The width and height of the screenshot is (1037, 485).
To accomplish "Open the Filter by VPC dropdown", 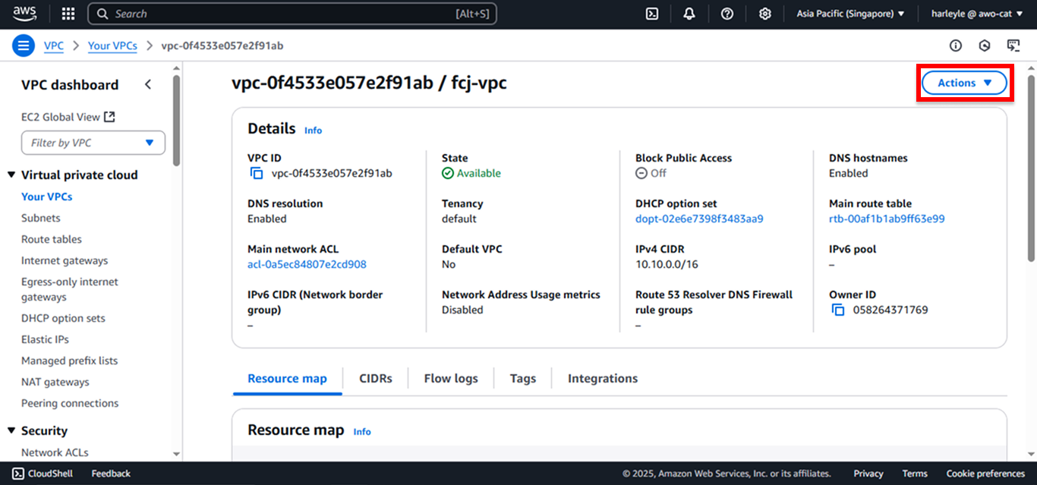I will pyautogui.click(x=93, y=143).
